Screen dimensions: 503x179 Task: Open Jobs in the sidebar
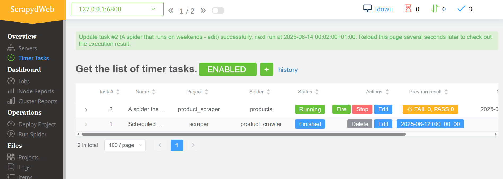(24, 81)
